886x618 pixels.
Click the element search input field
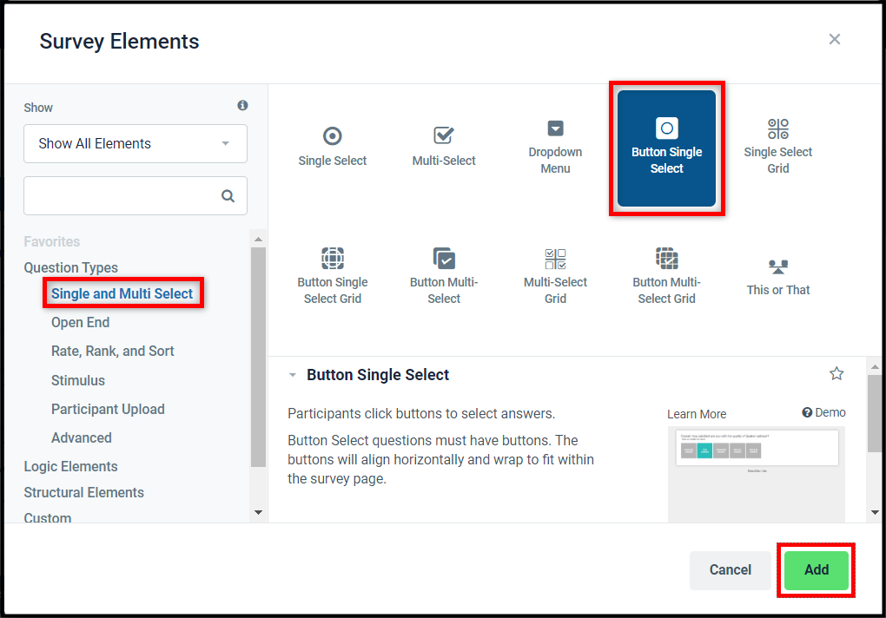[123, 196]
